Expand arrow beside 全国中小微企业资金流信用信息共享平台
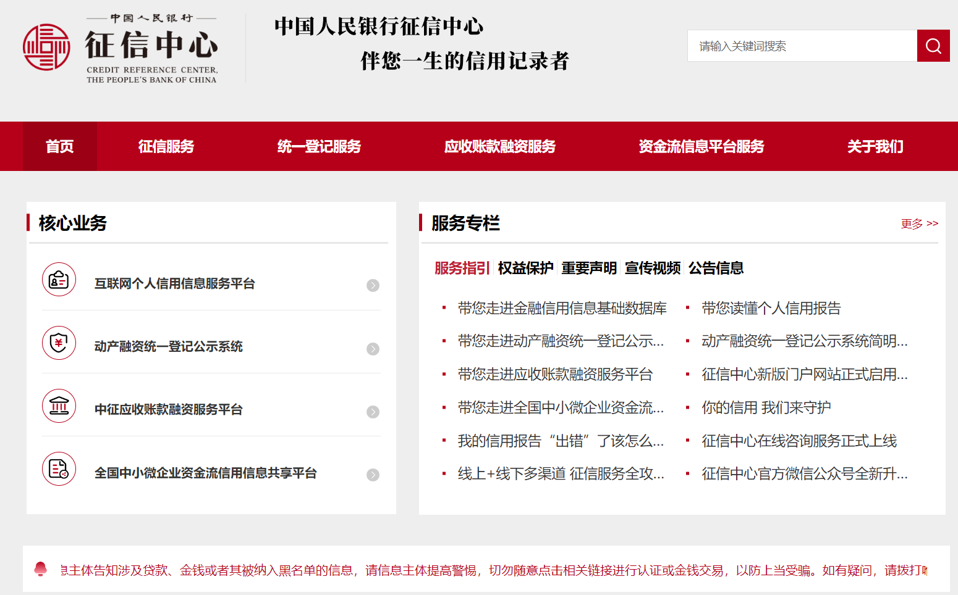This screenshot has width=958, height=595. tap(373, 475)
